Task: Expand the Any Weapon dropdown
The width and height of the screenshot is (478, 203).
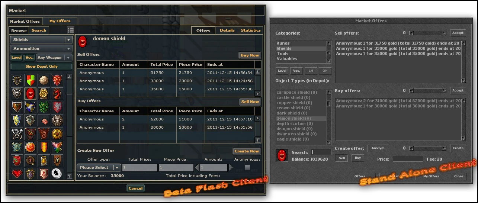Action: click(x=54, y=58)
